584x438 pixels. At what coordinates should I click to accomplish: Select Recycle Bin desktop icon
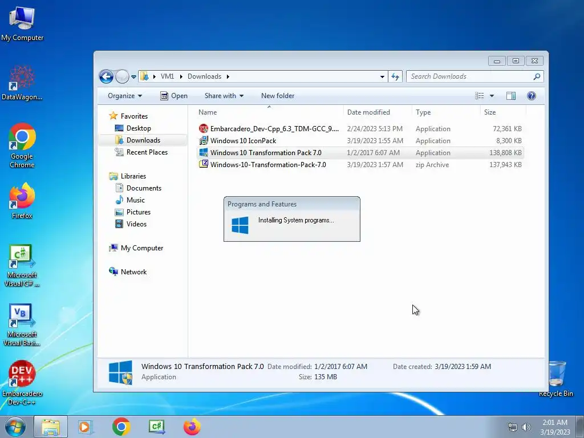pyautogui.click(x=556, y=379)
